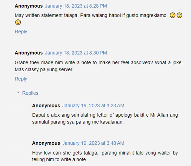
Task: Click the 'Mas classy pa yung server' text
Action: pos(44,70)
